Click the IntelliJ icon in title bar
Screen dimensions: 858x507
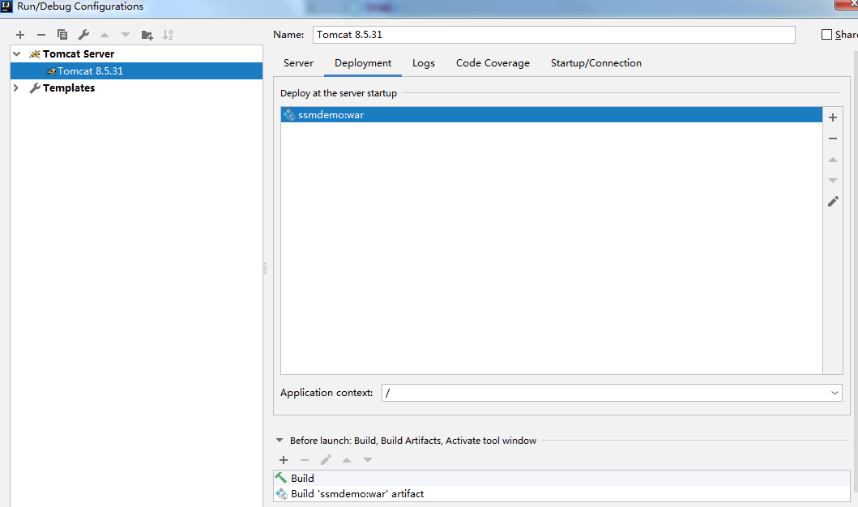[x=6, y=6]
